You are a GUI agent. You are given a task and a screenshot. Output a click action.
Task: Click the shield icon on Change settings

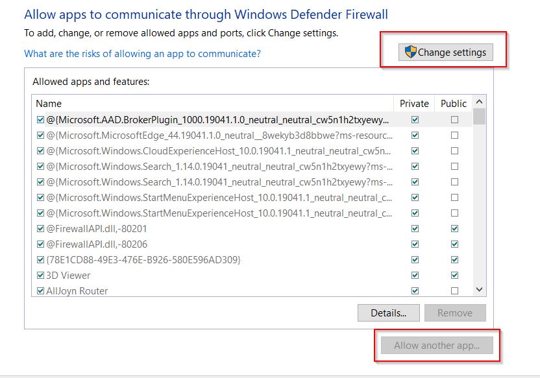410,52
